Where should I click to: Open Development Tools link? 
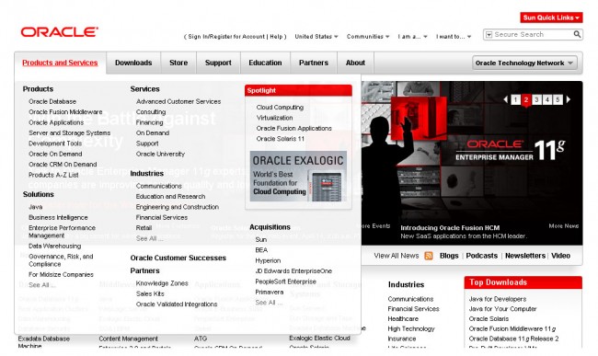[55, 144]
